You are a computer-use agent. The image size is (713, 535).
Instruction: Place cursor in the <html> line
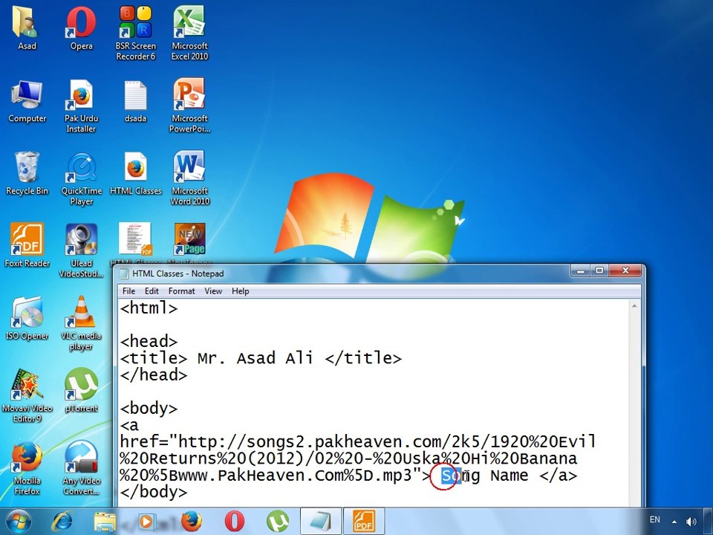pyautogui.click(x=149, y=308)
